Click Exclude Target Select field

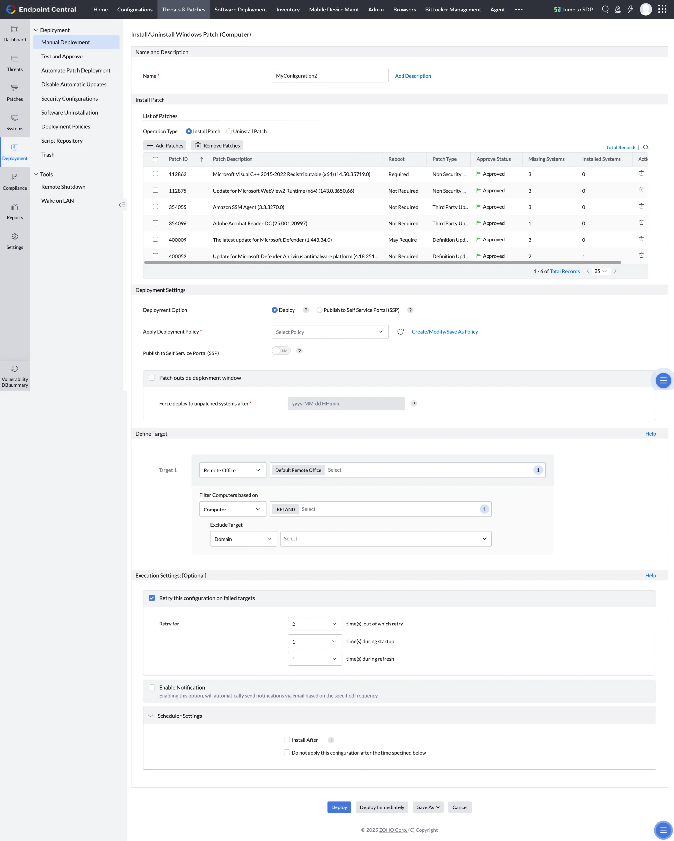(x=386, y=539)
